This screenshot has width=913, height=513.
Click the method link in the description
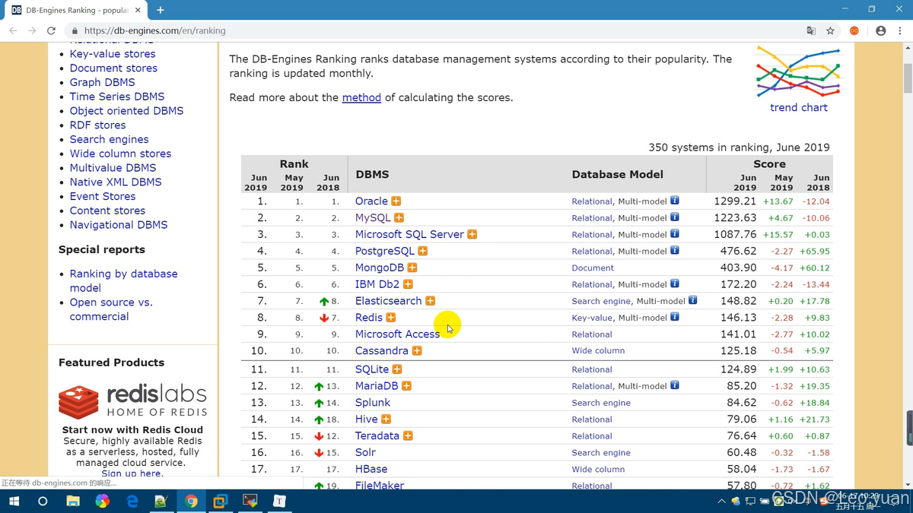[x=361, y=98]
